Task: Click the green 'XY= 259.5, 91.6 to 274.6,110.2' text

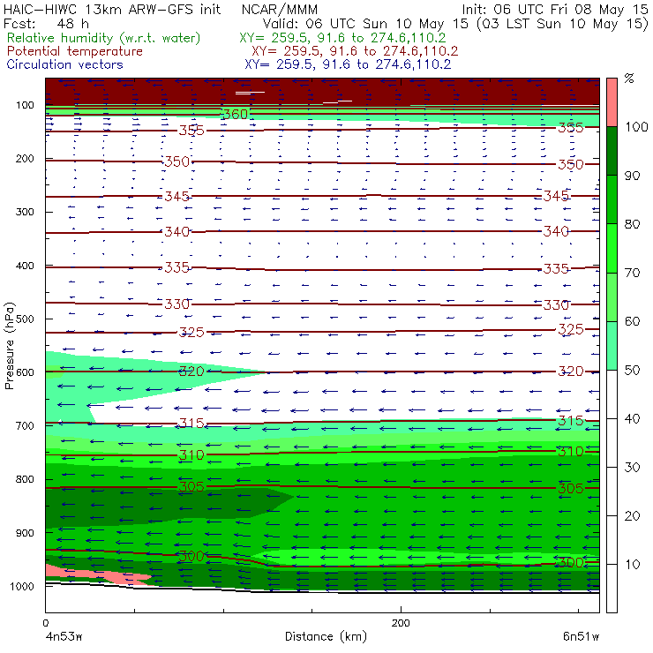Action: point(342,38)
